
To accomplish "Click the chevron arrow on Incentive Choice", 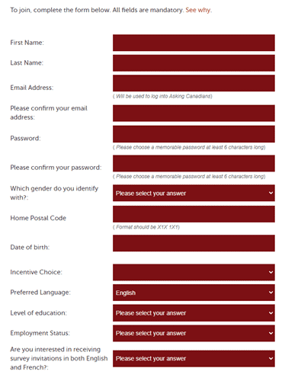I will (271, 272).
